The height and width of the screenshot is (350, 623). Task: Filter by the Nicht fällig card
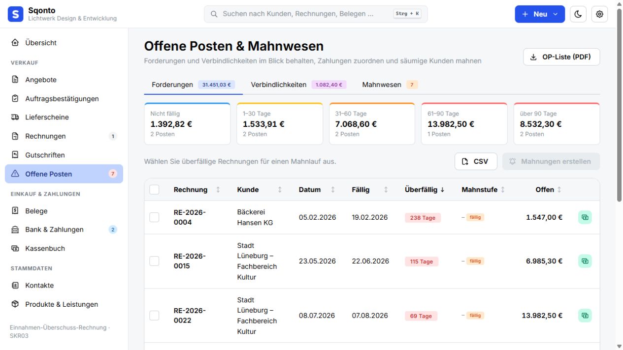click(x=187, y=123)
